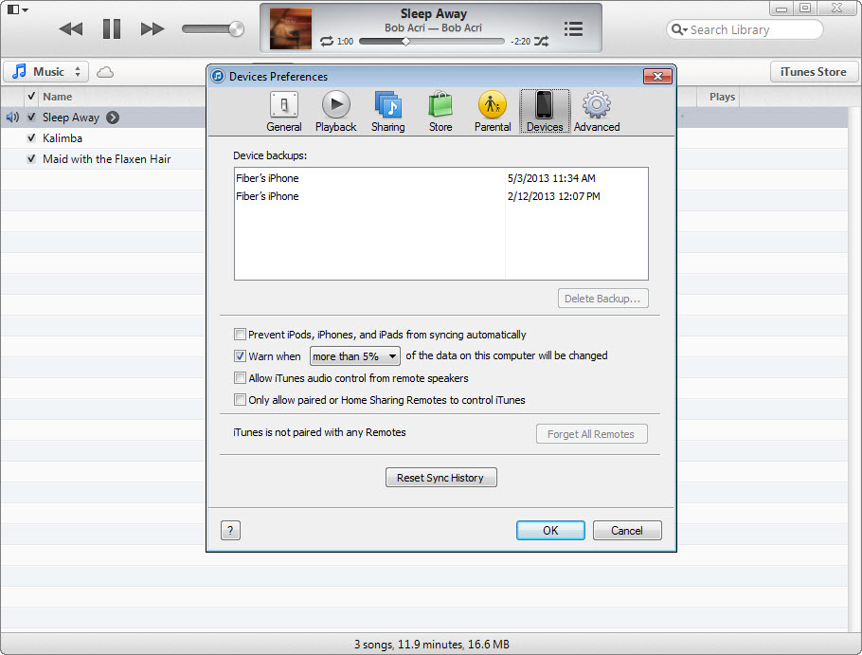
Task: Select the Fiber's iPhone backup from 2/12/2013
Action: coord(440,196)
